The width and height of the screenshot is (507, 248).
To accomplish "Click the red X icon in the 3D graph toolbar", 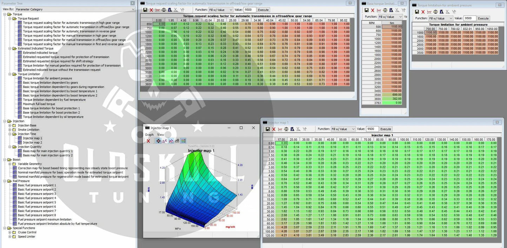I will [148, 141].
